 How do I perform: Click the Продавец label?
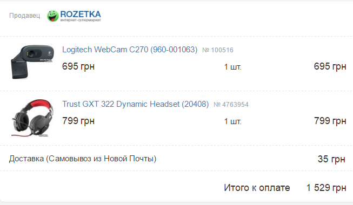24,16
